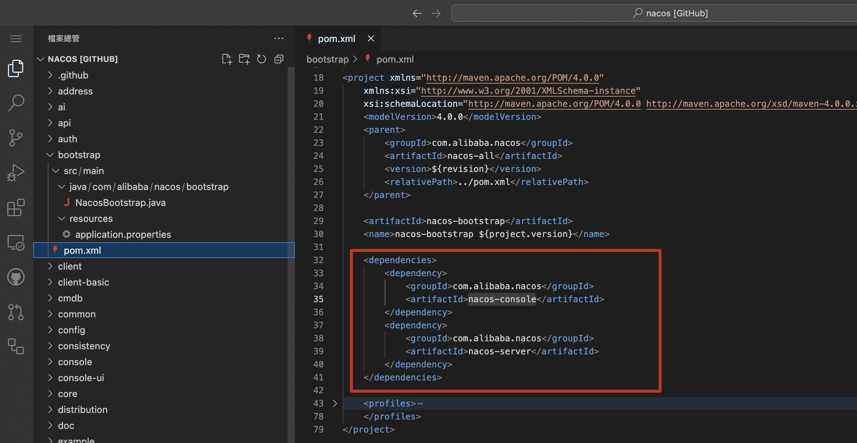Collapse all folders in explorer

pos(279,59)
